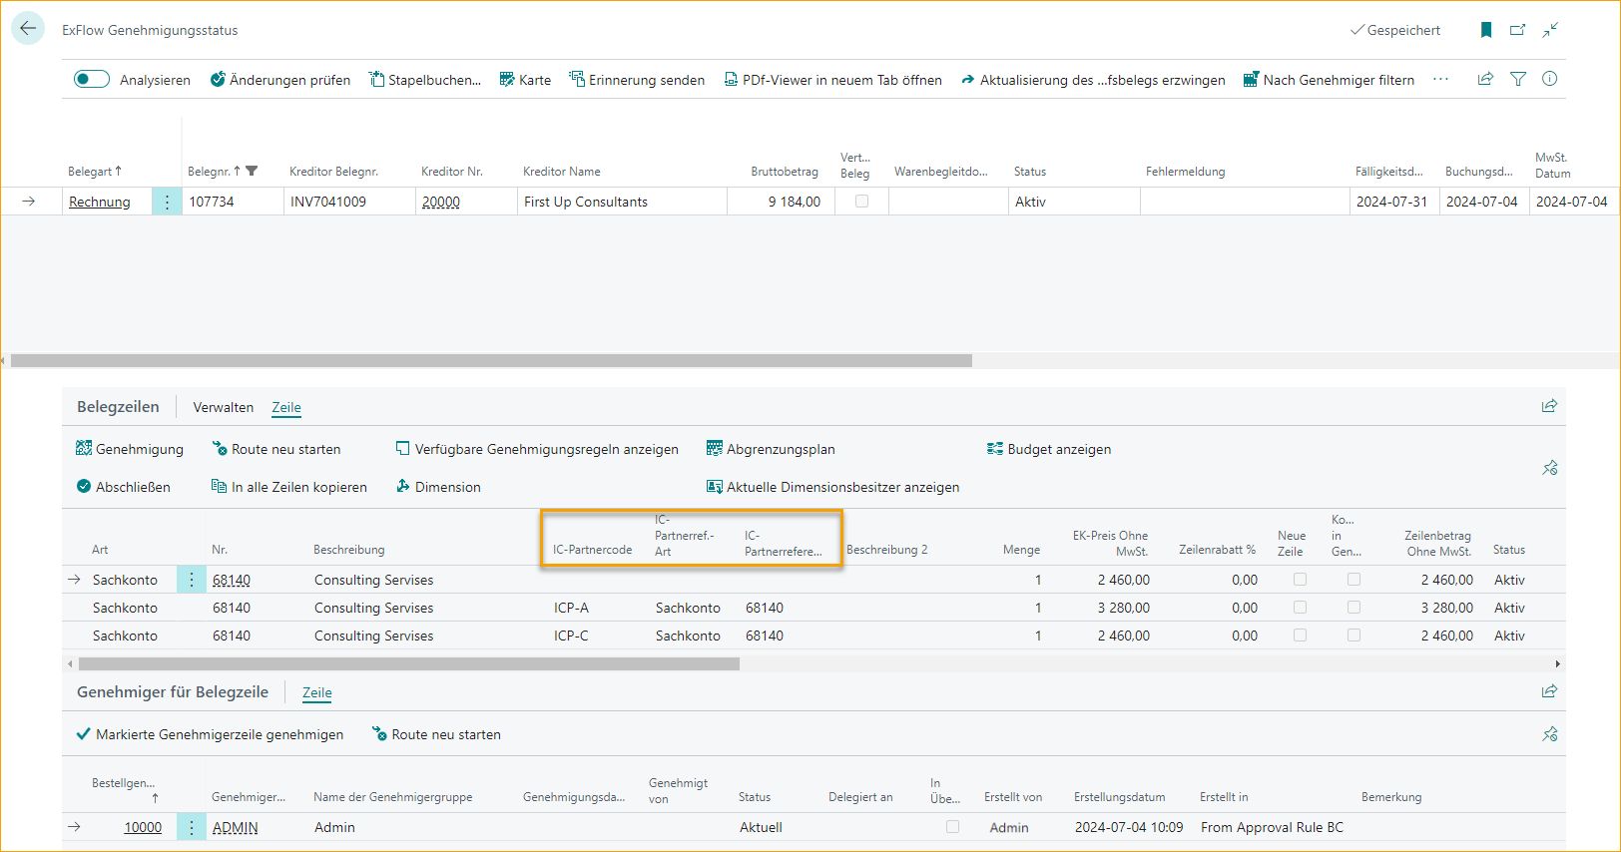Tick Neue Zeile checkbox on ICP-A line
The width and height of the screenshot is (1621, 852).
pyautogui.click(x=1300, y=608)
